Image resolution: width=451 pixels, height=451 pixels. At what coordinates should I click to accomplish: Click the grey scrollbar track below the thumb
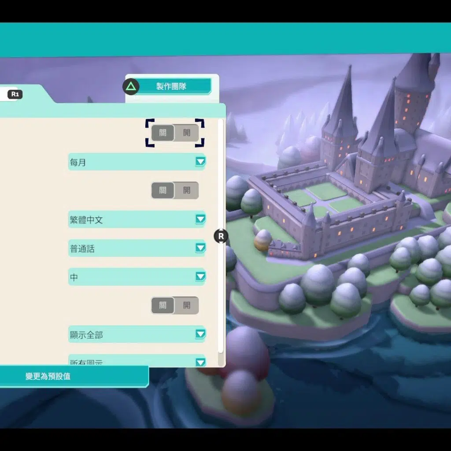[x=221, y=359]
